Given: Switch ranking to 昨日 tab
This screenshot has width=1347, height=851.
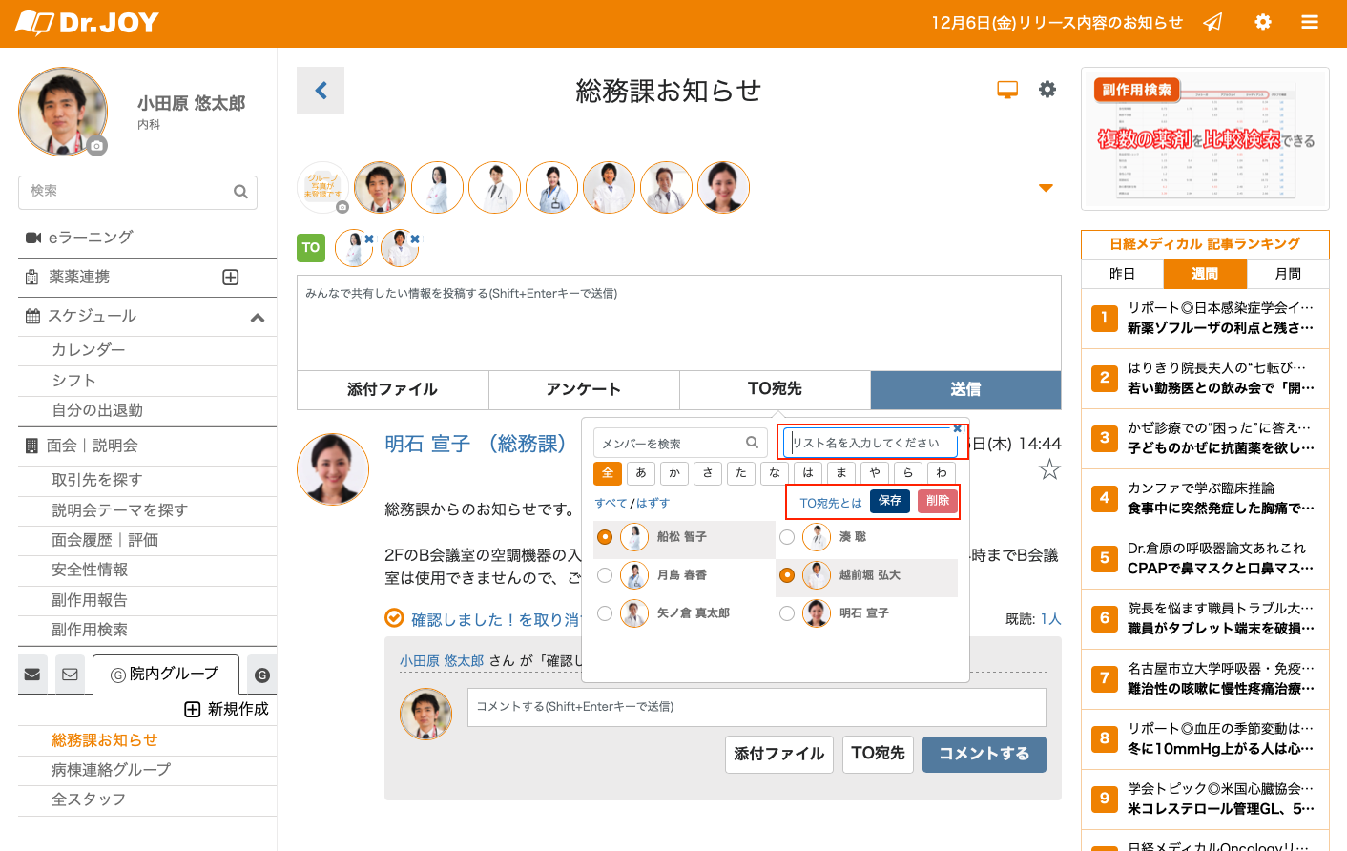Looking at the screenshot, I should click(1123, 274).
